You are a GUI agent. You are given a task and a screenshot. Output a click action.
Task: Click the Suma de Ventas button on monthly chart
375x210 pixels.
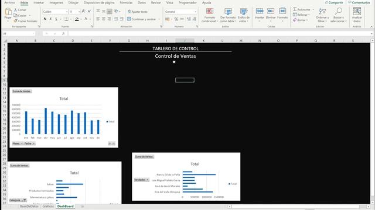[22, 91]
